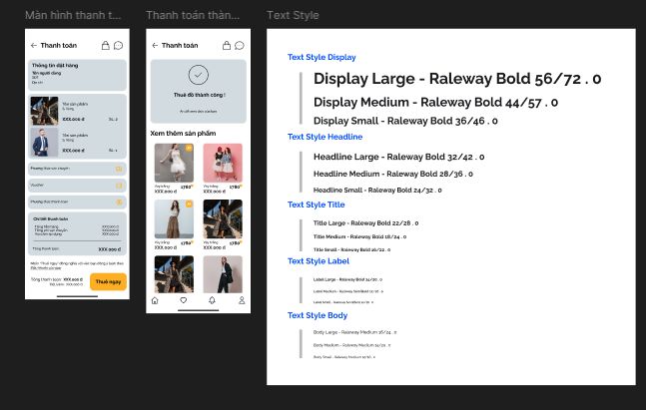Select 'Body Large - Raleway Medium 16/24' text

click(355, 332)
